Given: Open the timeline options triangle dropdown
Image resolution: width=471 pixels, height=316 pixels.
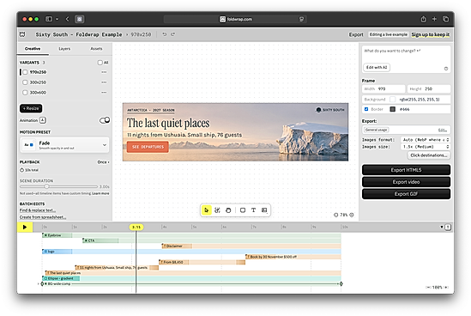Looking at the screenshot, I should [442, 227].
